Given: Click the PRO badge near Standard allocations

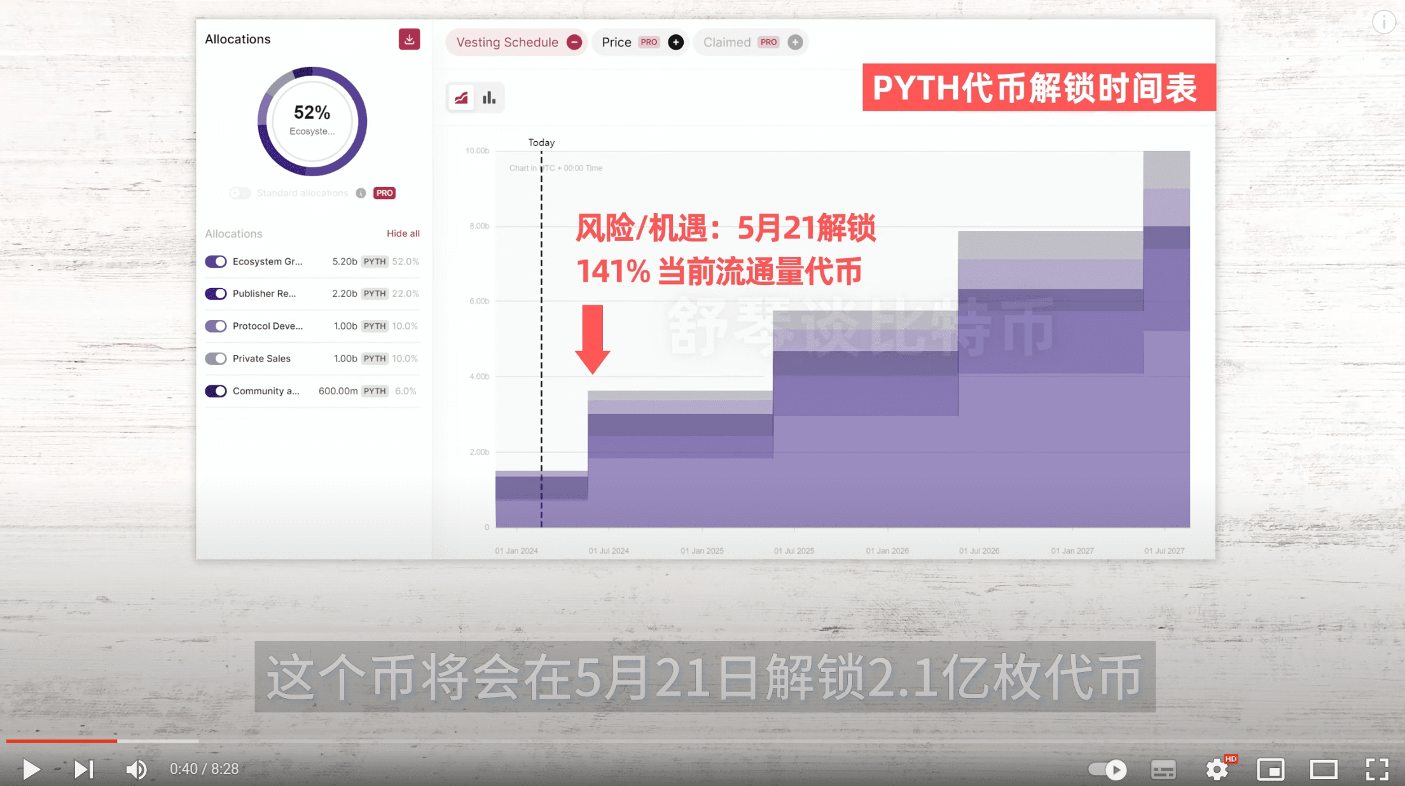Looking at the screenshot, I should pos(384,193).
